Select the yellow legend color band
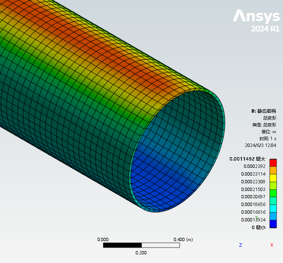283x263 pixels. coord(273,178)
